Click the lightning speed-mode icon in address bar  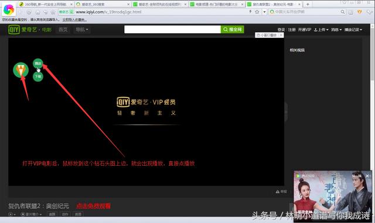coord(250,12)
